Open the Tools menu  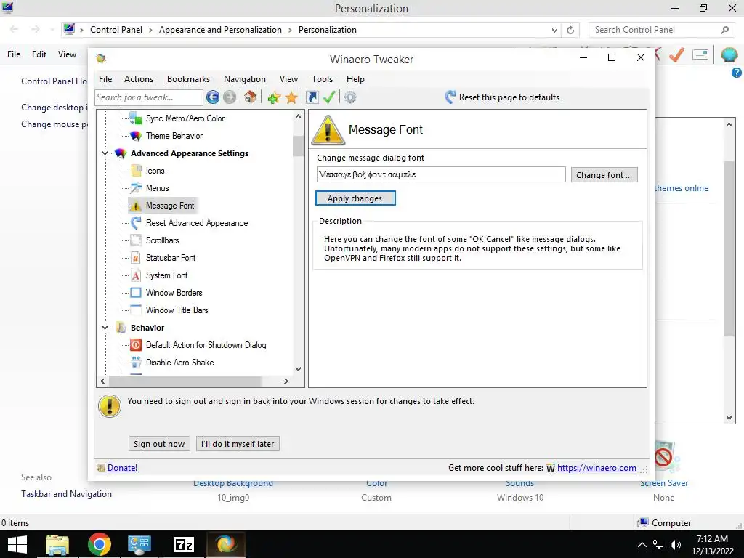point(322,79)
